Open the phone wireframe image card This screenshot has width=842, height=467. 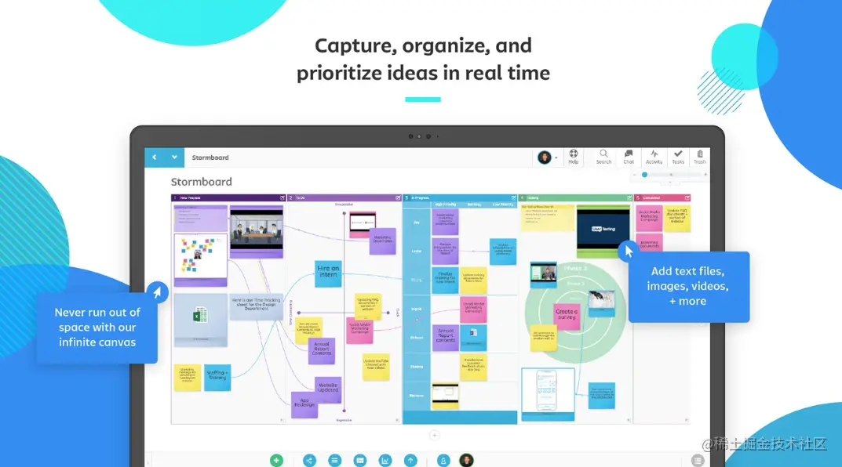[x=548, y=395]
